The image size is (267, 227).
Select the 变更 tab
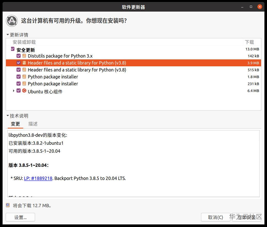point(15,124)
